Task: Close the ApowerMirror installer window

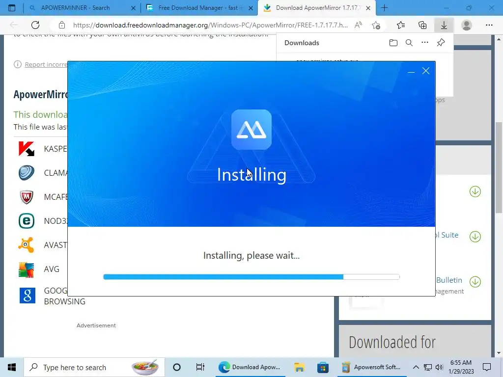Action: pyautogui.click(x=426, y=71)
